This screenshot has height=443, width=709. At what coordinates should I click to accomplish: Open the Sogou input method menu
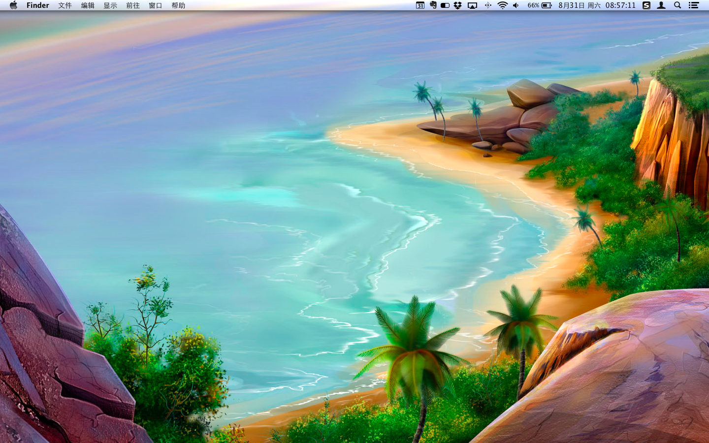point(647,5)
